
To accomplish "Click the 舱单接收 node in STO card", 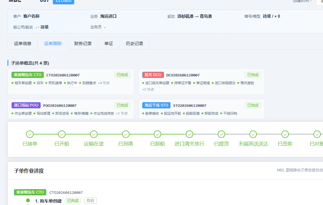I will 152,113.
